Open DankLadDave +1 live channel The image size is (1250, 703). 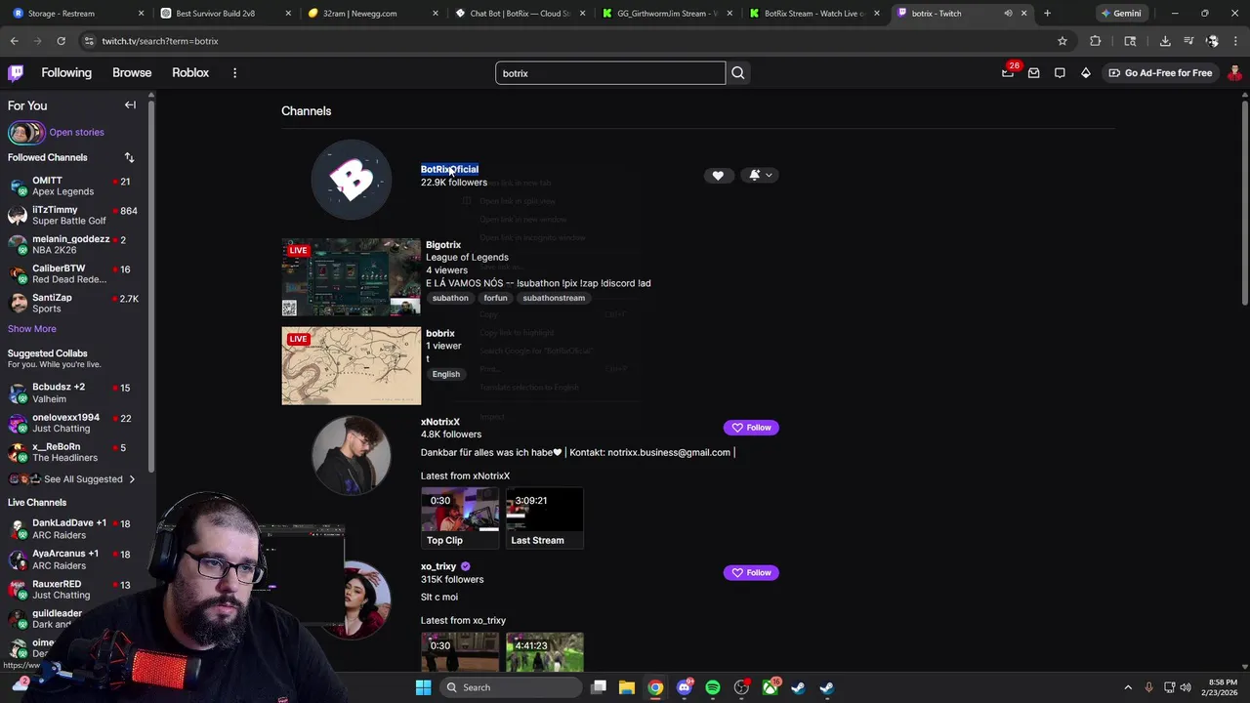[x=73, y=529]
